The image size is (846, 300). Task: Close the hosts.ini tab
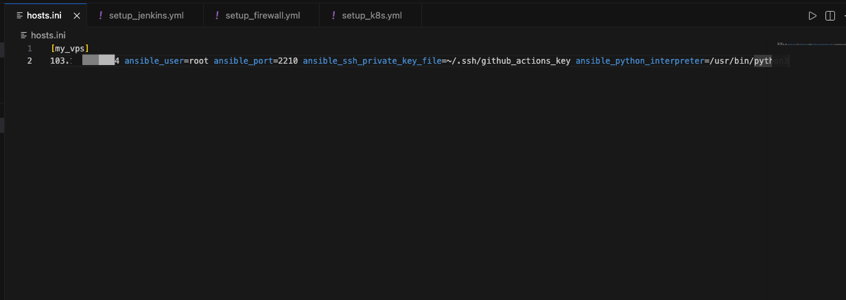coord(76,16)
